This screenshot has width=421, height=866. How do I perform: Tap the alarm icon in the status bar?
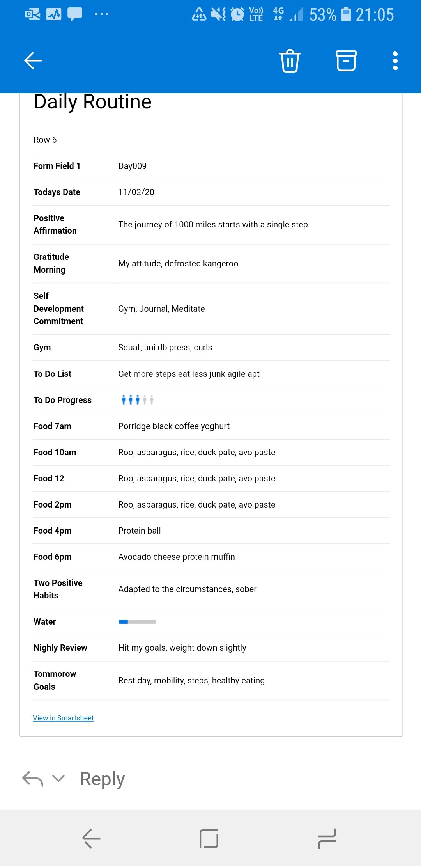237,14
